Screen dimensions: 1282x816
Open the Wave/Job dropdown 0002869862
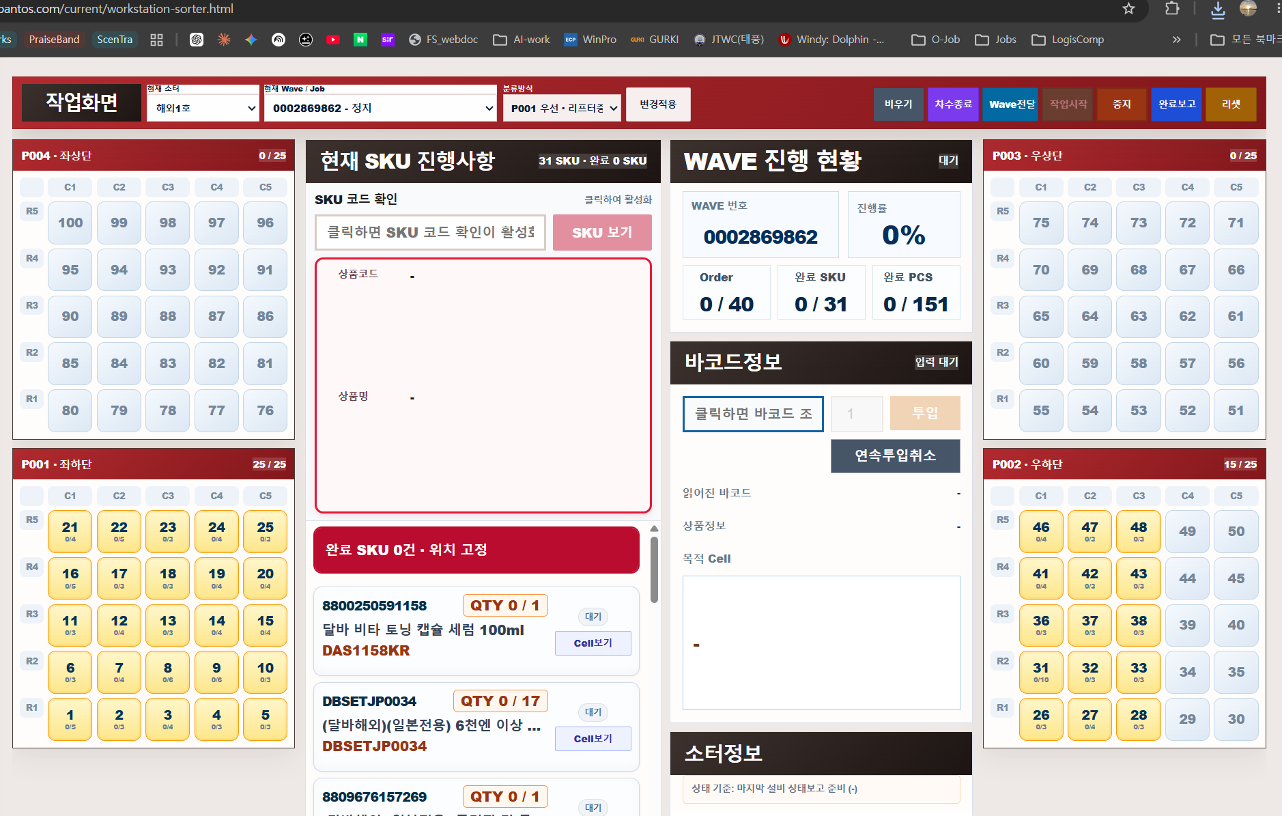pos(380,108)
